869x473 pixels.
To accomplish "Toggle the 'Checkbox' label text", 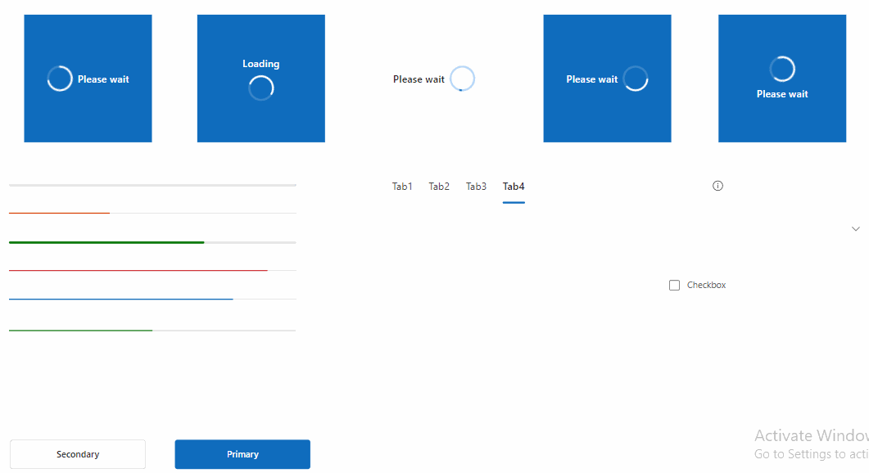I will point(706,285).
